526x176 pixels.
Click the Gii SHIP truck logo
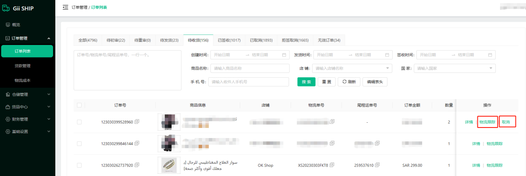point(7,8)
